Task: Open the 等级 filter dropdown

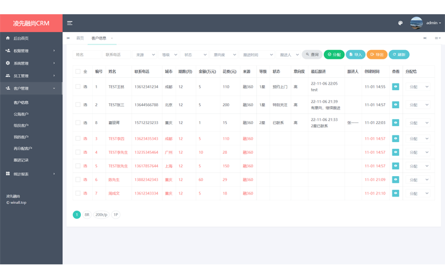Action: tap(169, 54)
